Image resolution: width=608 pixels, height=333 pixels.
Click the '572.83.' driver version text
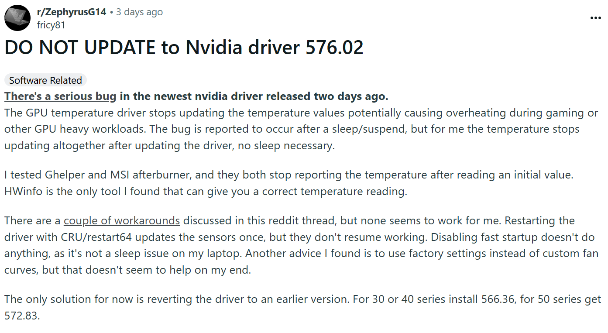point(22,316)
